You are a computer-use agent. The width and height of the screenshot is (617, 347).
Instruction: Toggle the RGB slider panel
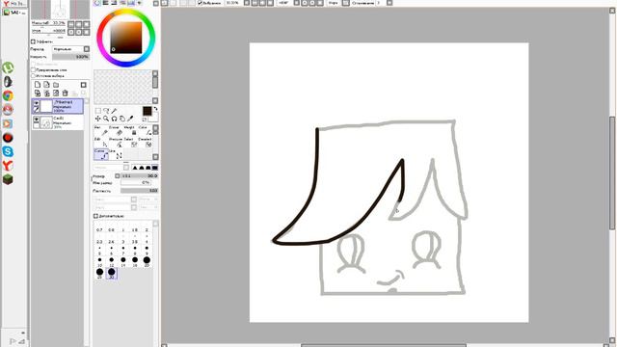[x=106, y=3]
